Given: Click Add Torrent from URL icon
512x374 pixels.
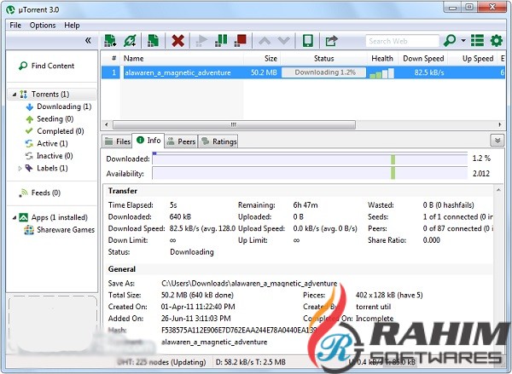Looking at the screenshot, I should pyautogui.click(x=130, y=41).
